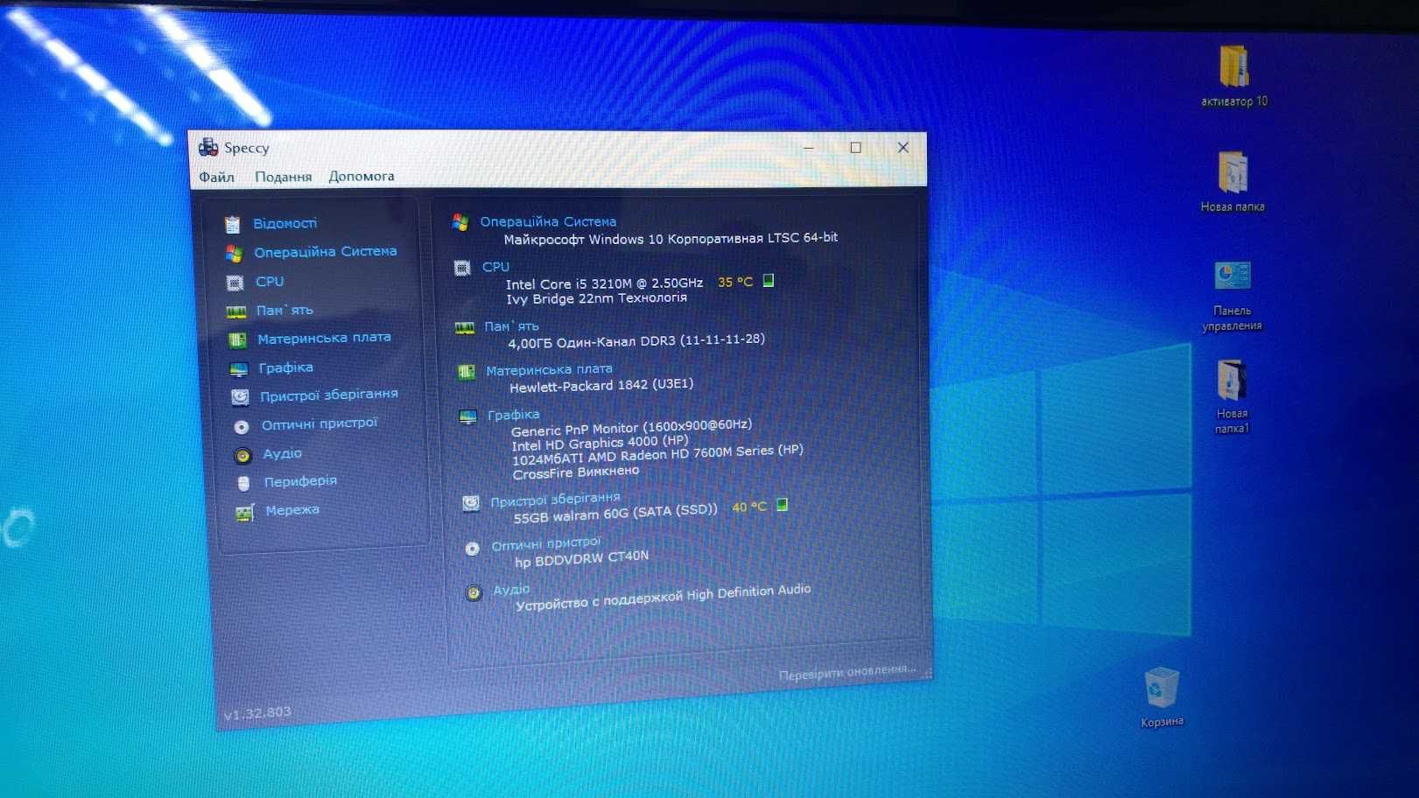Image resolution: width=1419 pixels, height=798 pixels.
Task: Click the RAM stick icon in sidebar
Action: 236,312
